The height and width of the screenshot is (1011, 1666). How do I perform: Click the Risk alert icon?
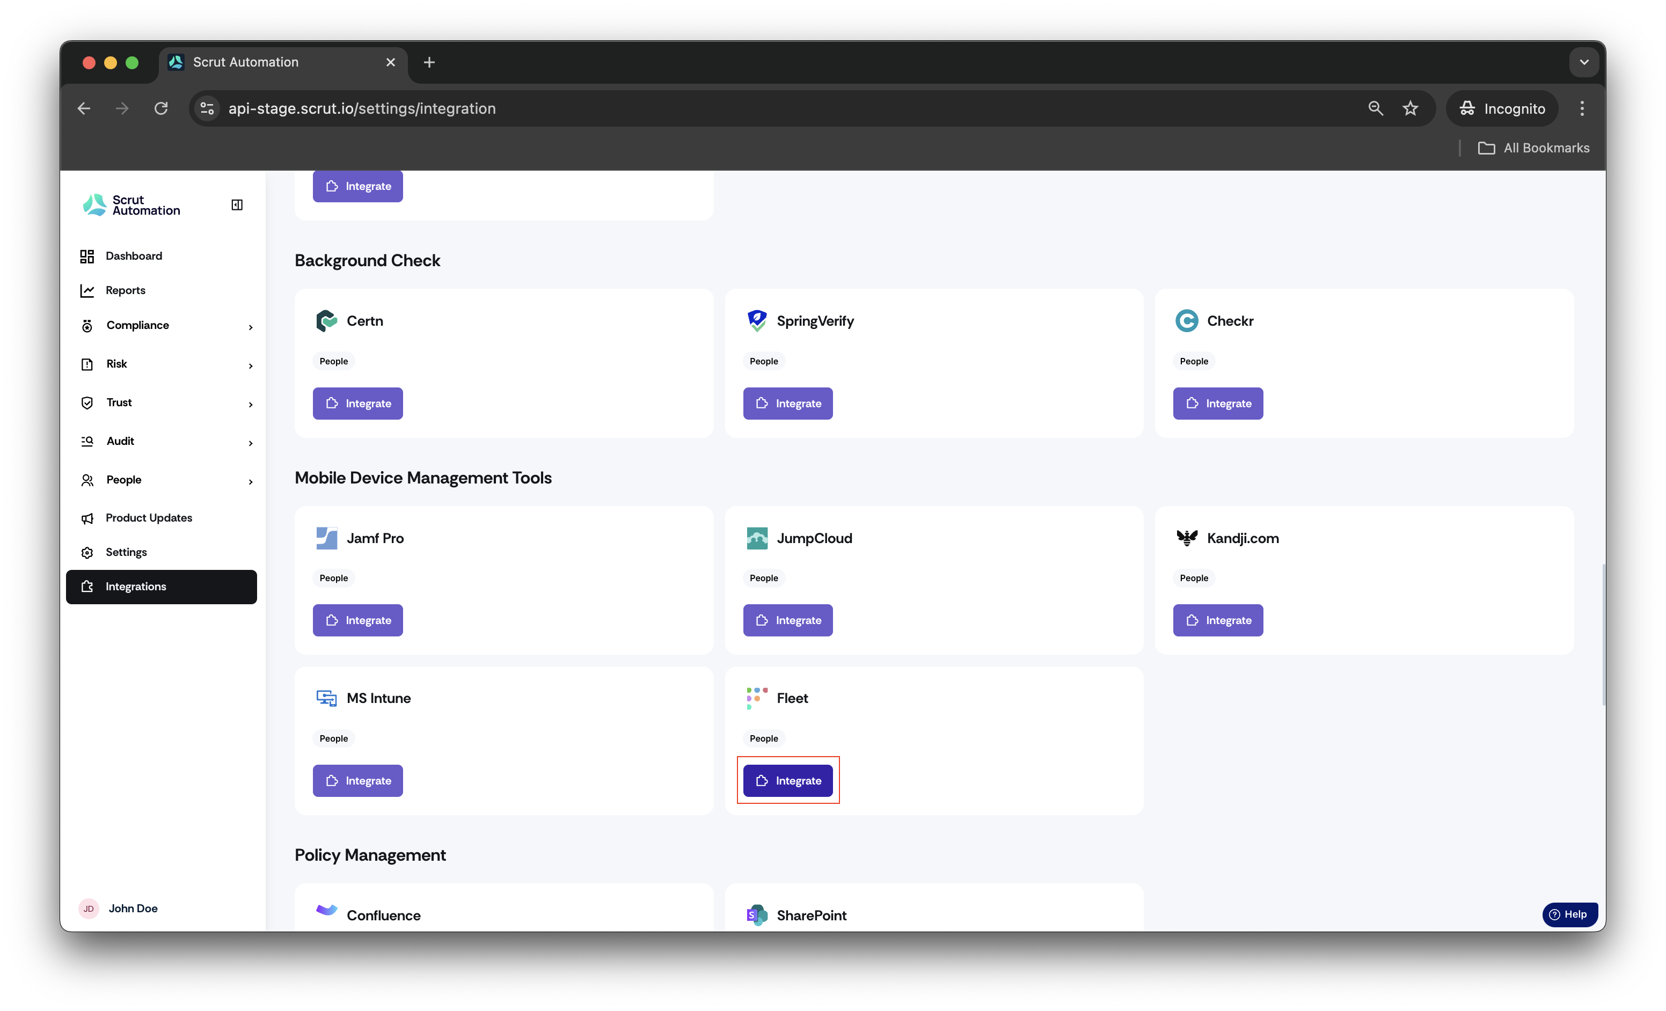[x=87, y=364]
